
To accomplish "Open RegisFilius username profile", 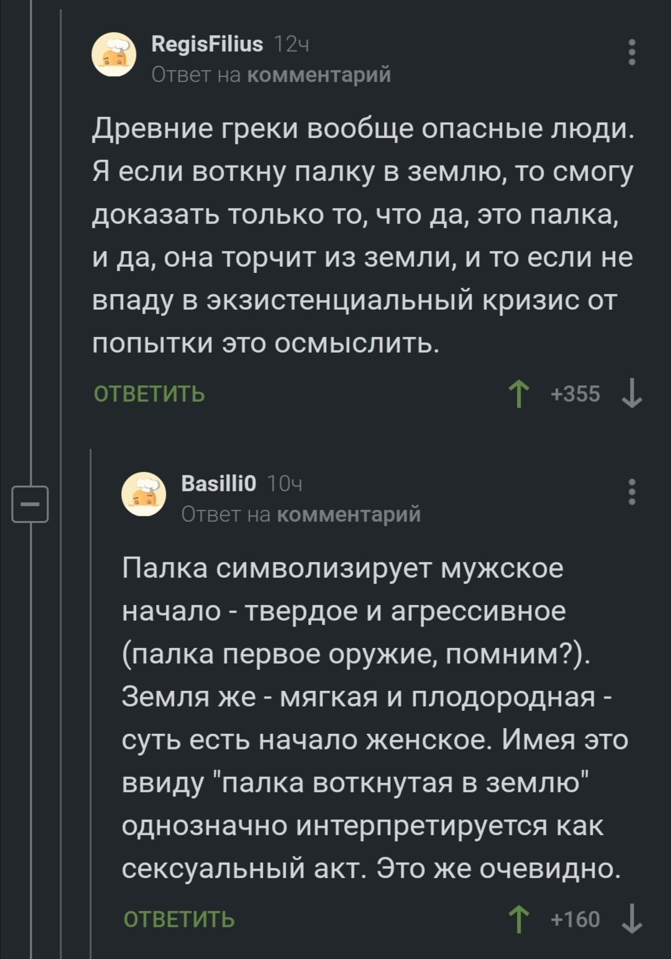I will (x=208, y=44).
